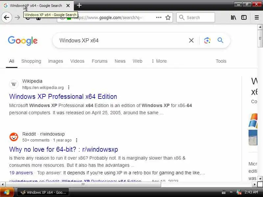Open the Library icon in toolbar
The image size is (263, 197).
click(x=233, y=17)
